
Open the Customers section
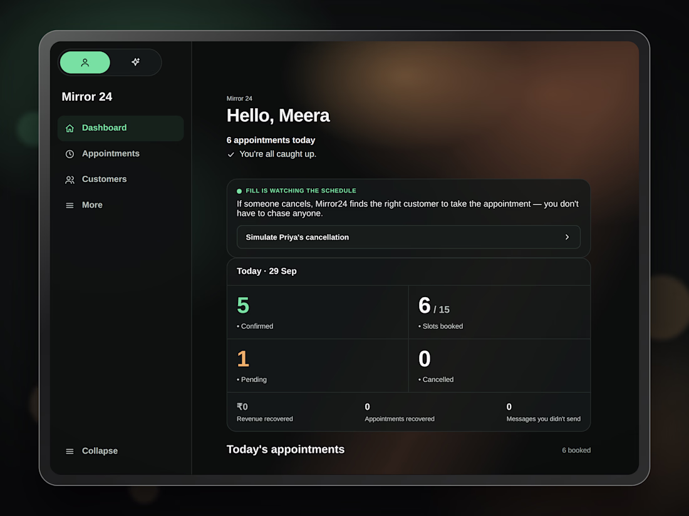[x=120, y=180]
